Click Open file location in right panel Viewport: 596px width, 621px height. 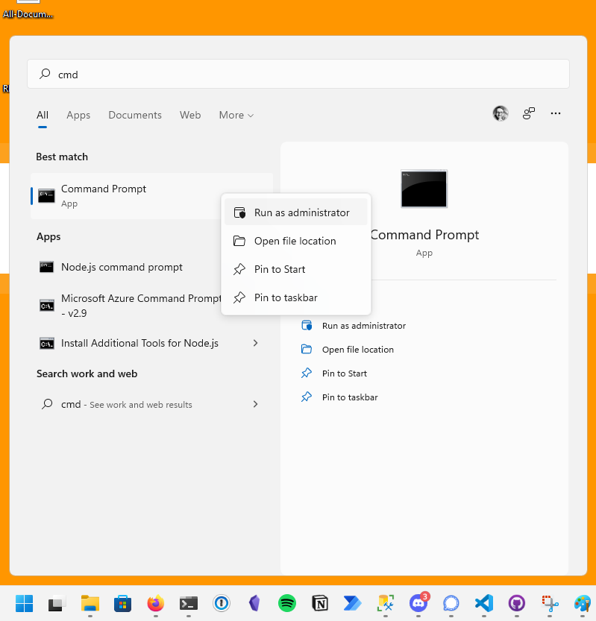coord(357,350)
